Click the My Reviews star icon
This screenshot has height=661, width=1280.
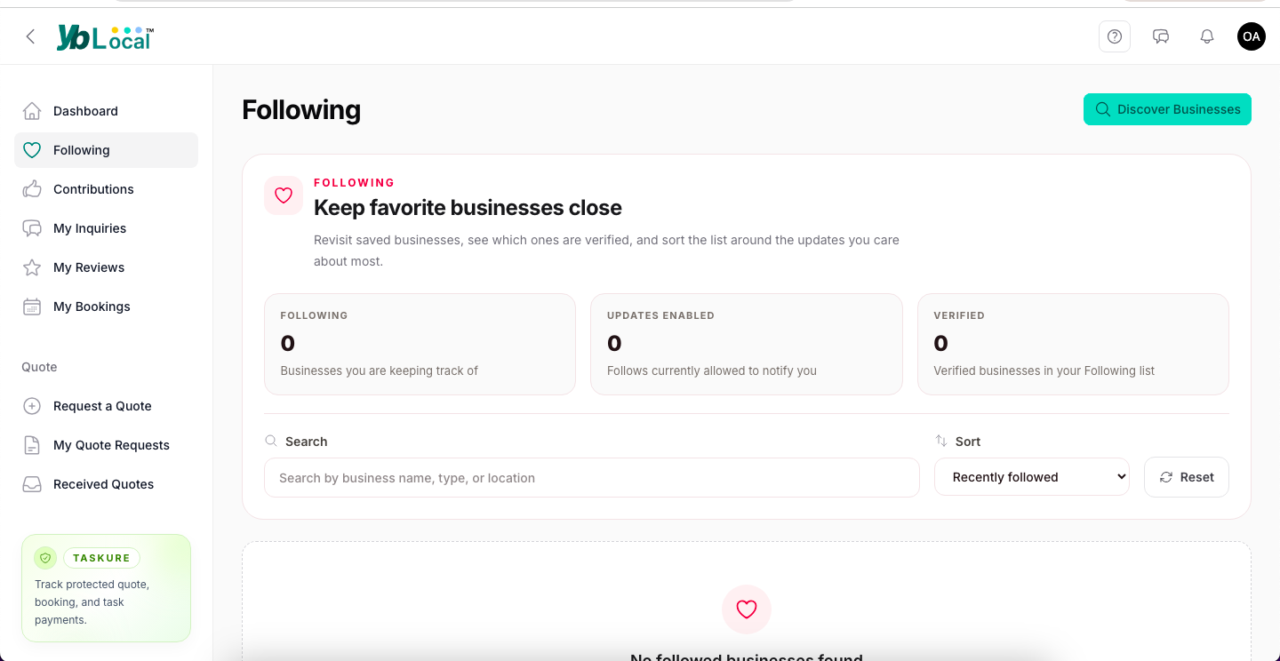click(32, 267)
